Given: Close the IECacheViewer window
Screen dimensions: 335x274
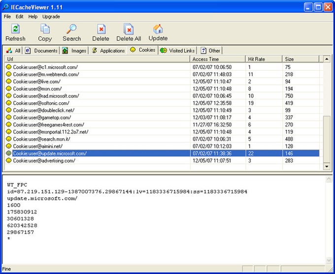Looking at the screenshot, I should click(328, 7).
